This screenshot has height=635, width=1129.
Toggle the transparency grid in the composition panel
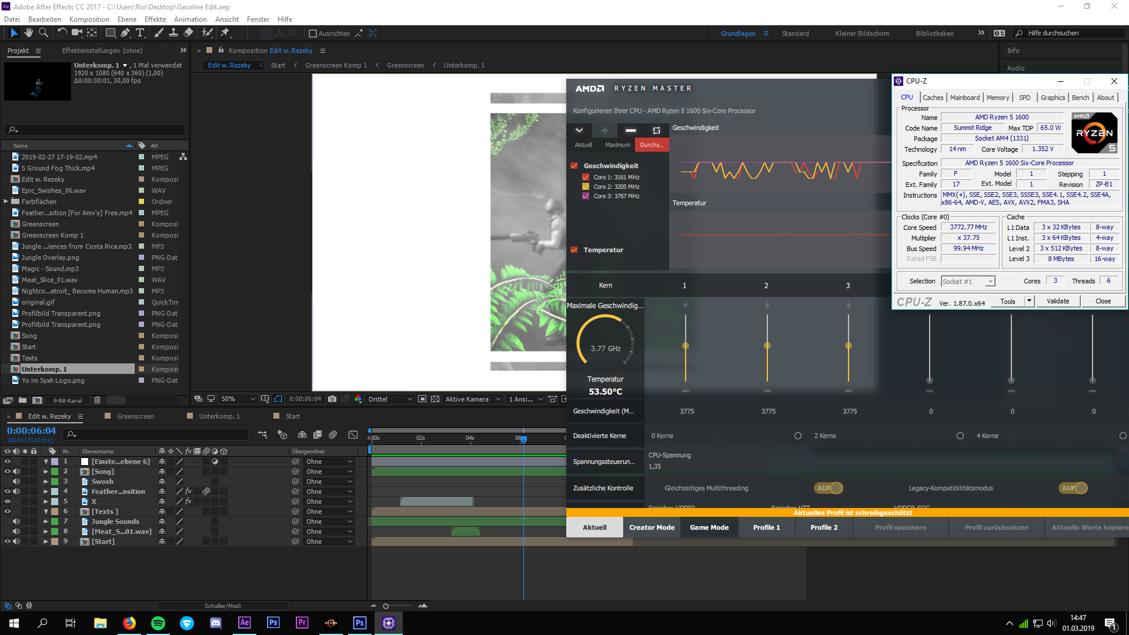[x=435, y=399]
